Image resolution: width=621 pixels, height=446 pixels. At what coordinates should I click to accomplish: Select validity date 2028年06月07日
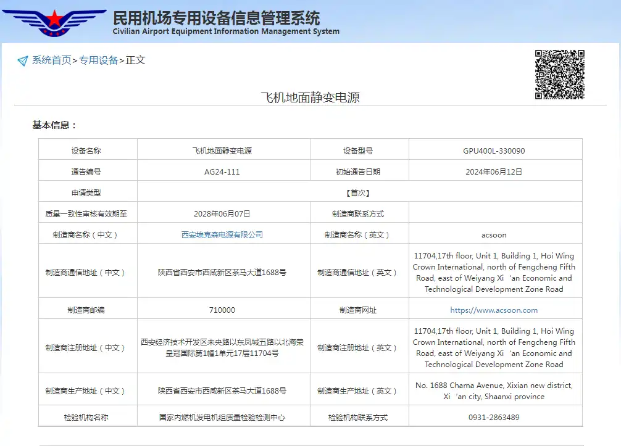[x=222, y=214]
